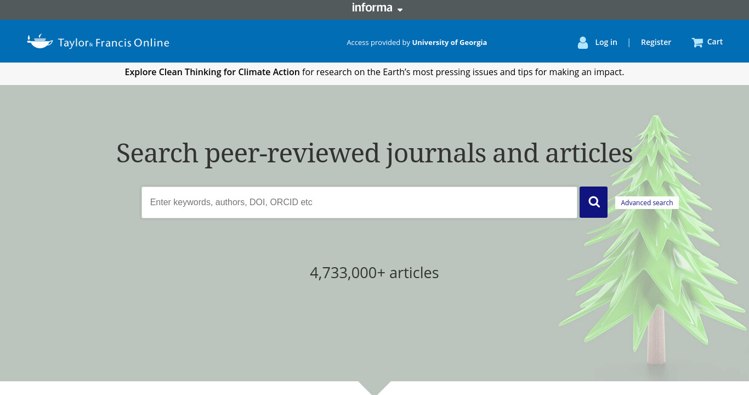Open Advanced search
The height and width of the screenshot is (395, 749).
click(x=647, y=202)
